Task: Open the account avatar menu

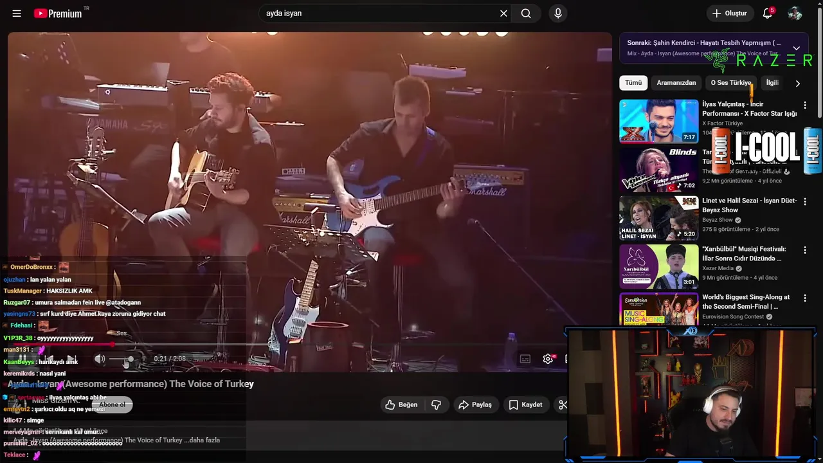Action: (x=795, y=14)
